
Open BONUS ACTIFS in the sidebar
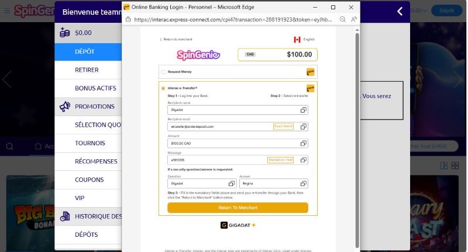[88, 88]
